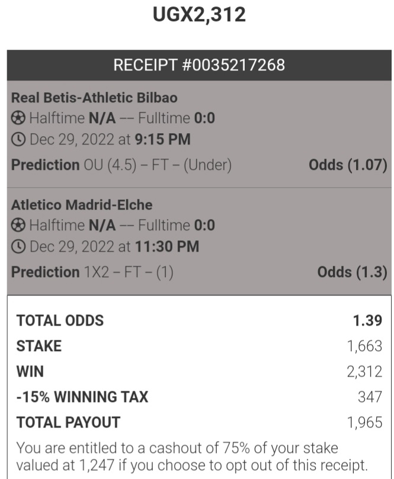Click the winning tax amount 347

tap(370, 397)
